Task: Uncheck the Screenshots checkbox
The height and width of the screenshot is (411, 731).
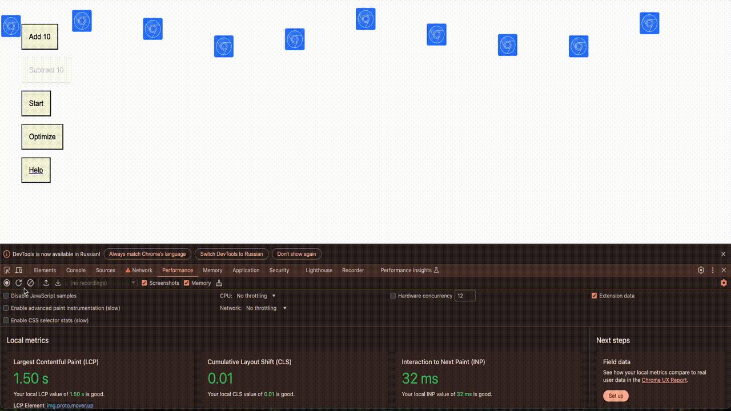Action: click(x=144, y=283)
